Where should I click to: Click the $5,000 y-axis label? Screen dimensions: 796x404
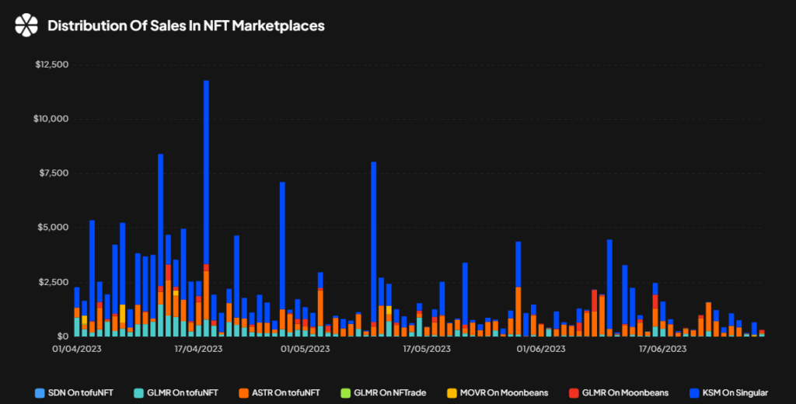coord(54,228)
